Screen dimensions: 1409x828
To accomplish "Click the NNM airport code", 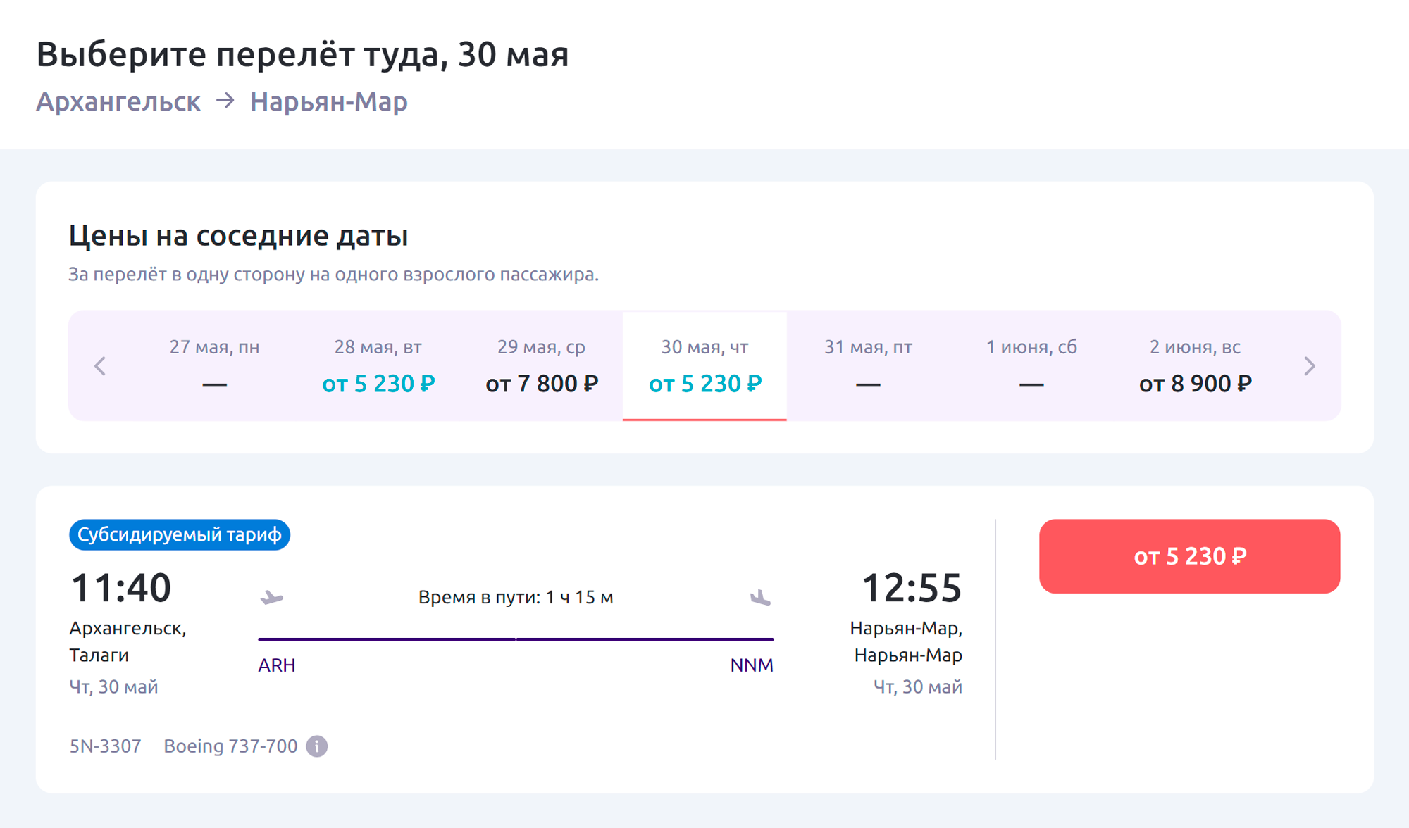I will point(752,665).
